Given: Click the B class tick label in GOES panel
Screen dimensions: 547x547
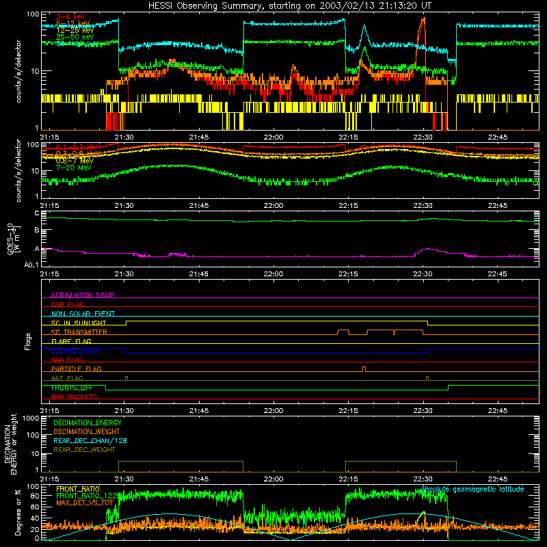Looking at the screenshot, I should point(37,230).
